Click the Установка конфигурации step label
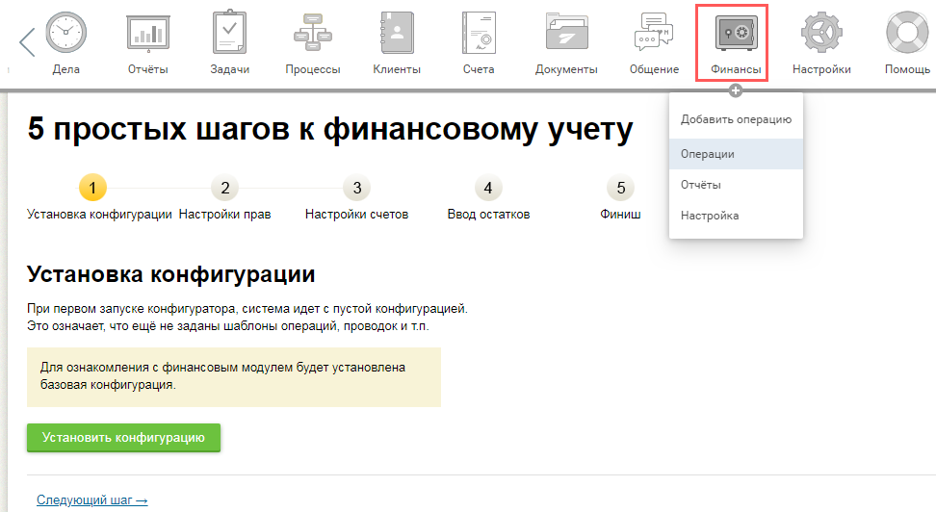This screenshot has height=512, width=936. pos(99,215)
